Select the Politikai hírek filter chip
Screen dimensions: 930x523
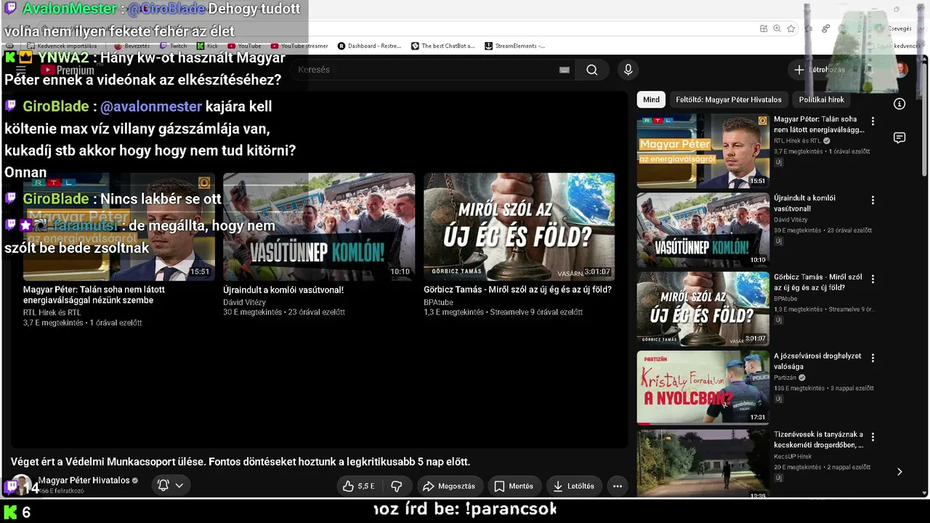822,100
